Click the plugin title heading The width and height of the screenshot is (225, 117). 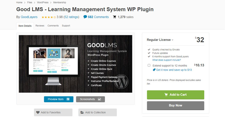point(85,9)
